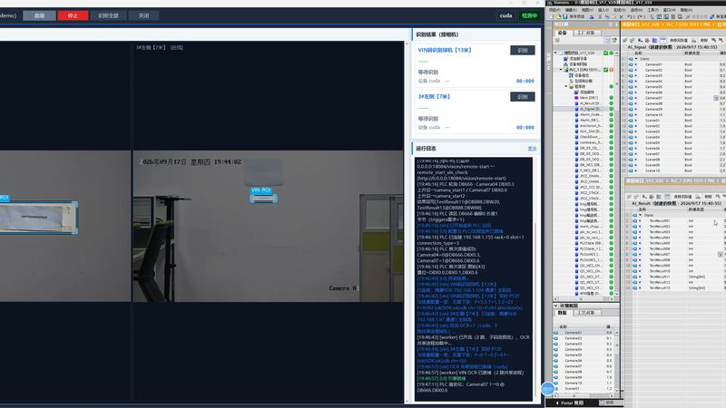Click 保存项目 in the TIA toolbar
The width and height of the screenshot is (726, 408).
click(x=574, y=16)
